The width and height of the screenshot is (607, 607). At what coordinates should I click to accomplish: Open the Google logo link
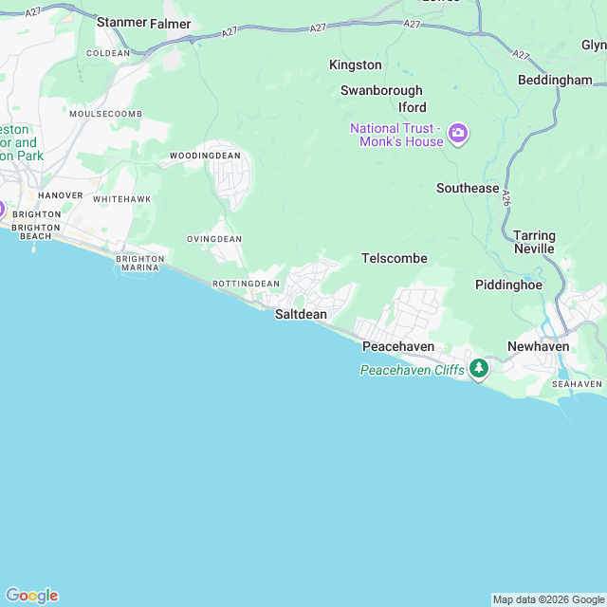click(31, 596)
